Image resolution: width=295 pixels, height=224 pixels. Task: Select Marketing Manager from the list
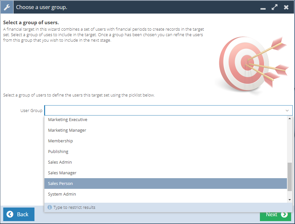point(166,130)
